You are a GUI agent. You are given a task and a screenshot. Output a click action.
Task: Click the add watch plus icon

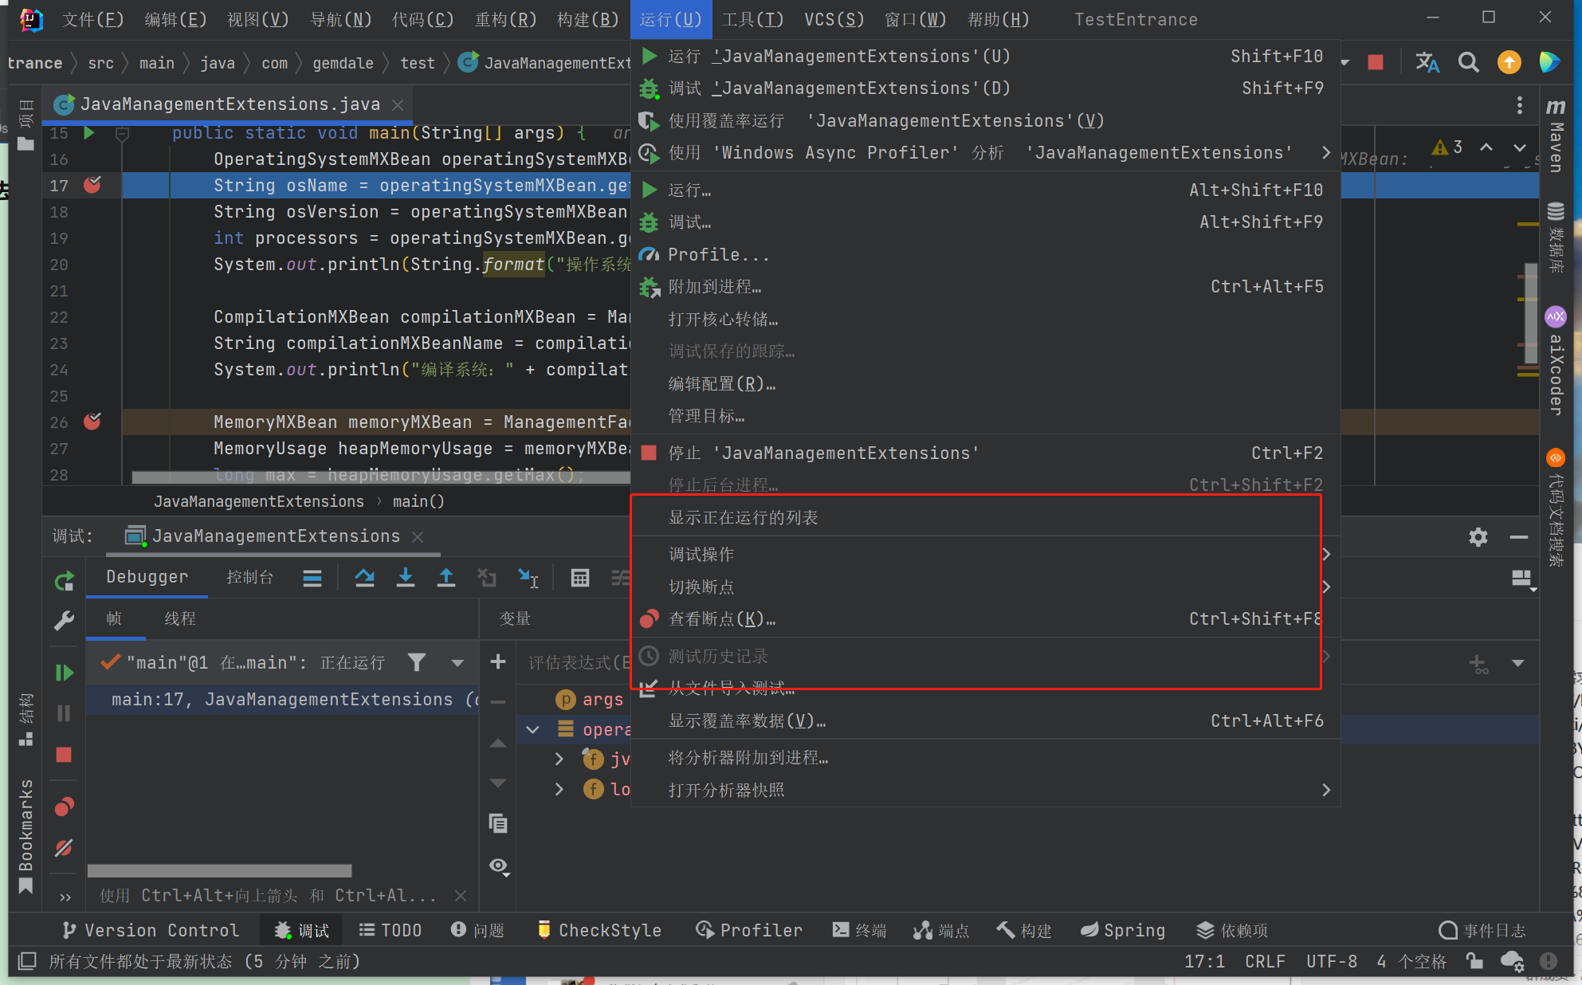[x=498, y=661]
